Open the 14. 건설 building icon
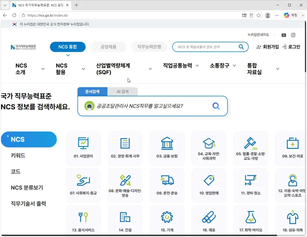The width and height of the screenshot is (307, 237). (x=125, y=217)
